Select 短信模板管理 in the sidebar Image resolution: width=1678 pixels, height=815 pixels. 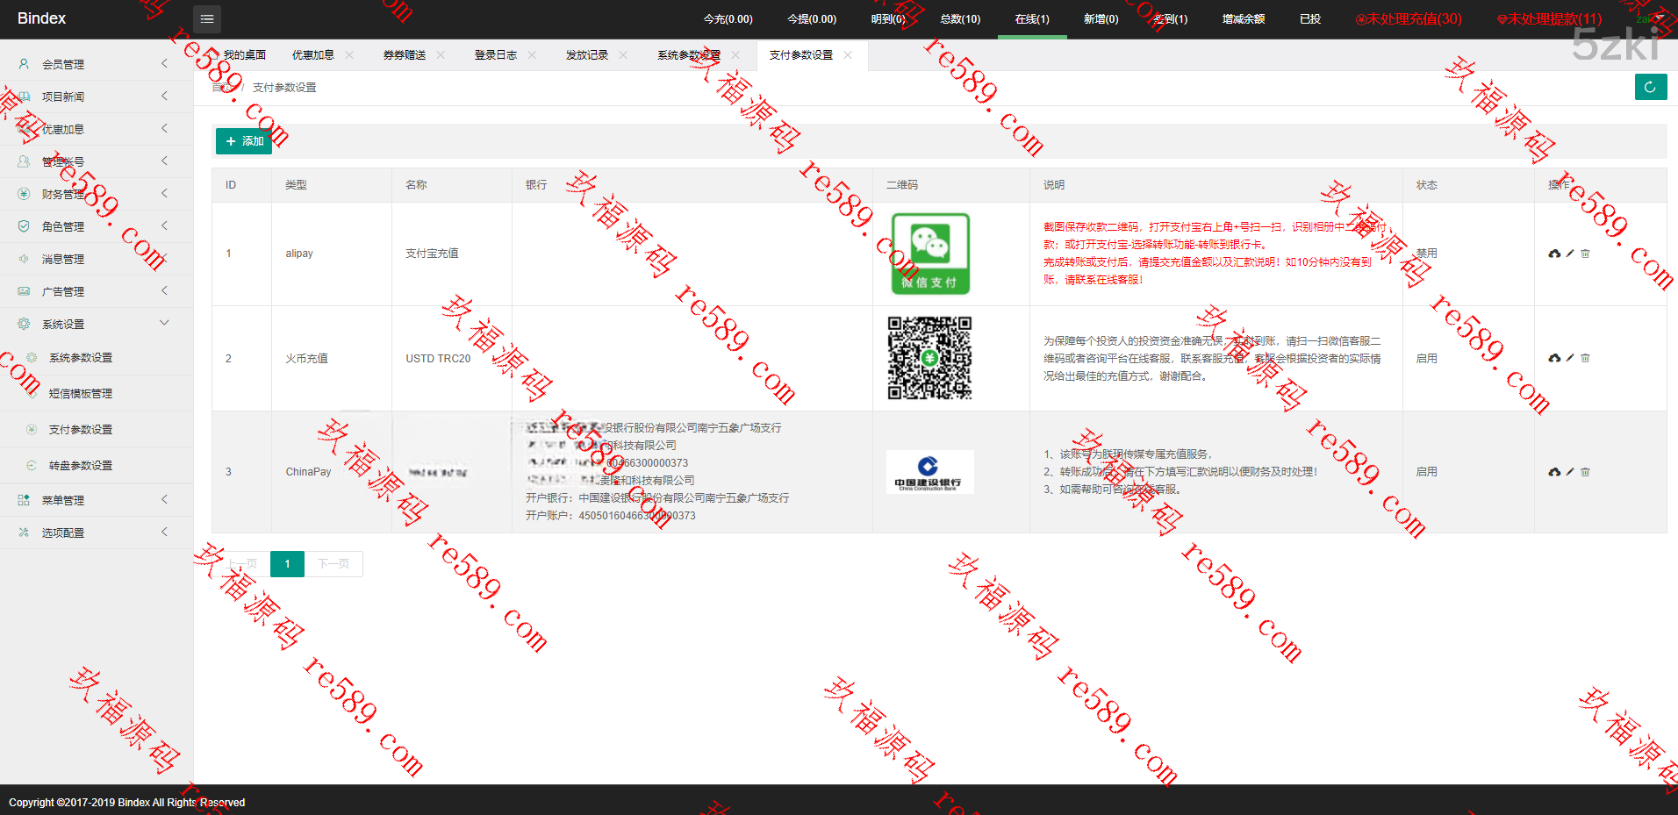click(81, 394)
